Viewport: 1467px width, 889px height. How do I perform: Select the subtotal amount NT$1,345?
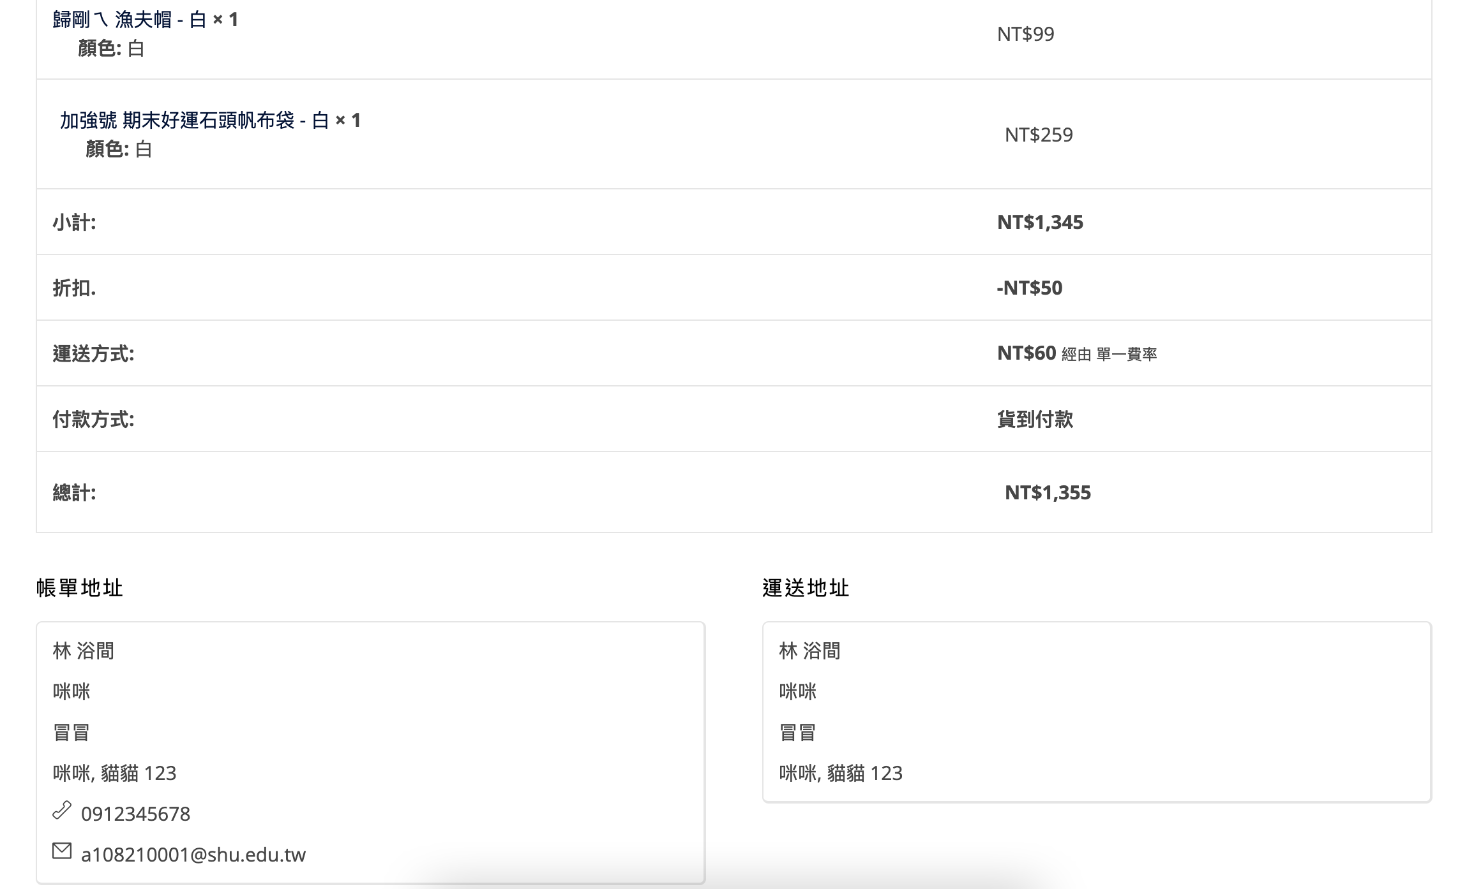[1040, 222]
